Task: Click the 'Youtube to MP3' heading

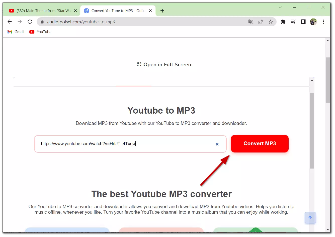Action: [161, 111]
